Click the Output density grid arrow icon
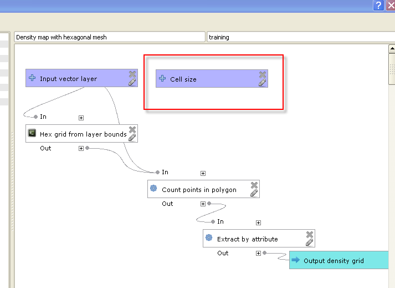This screenshot has height=288, width=395. tap(295, 260)
